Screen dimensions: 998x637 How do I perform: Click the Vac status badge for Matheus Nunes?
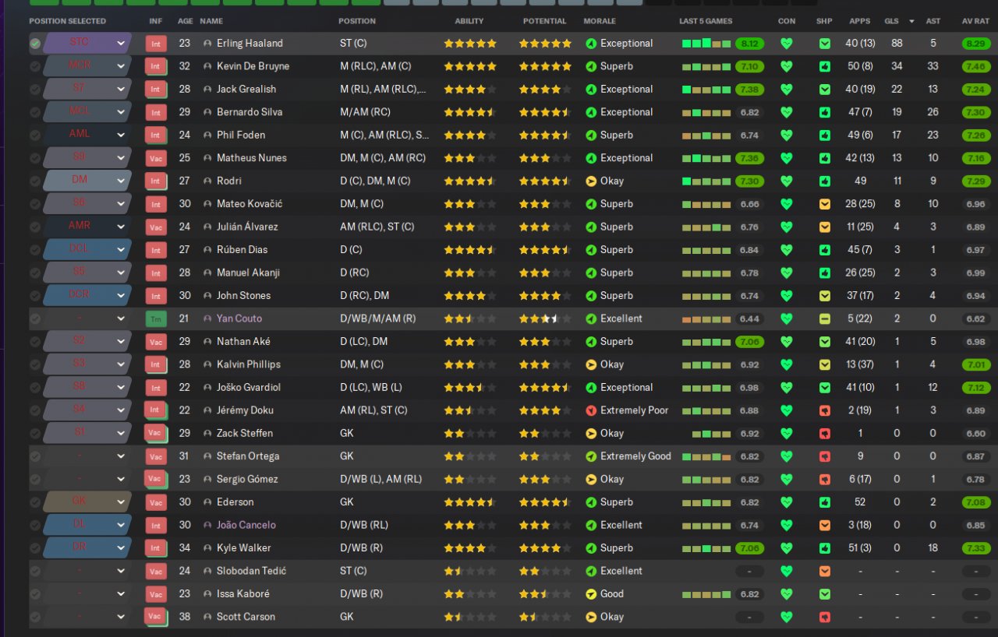(x=156, y=158)
